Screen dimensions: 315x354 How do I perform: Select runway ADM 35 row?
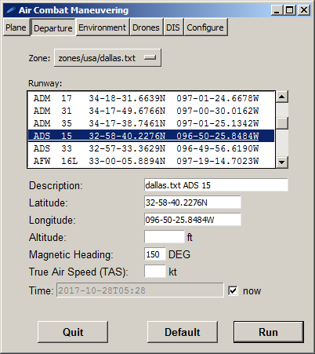151,123
